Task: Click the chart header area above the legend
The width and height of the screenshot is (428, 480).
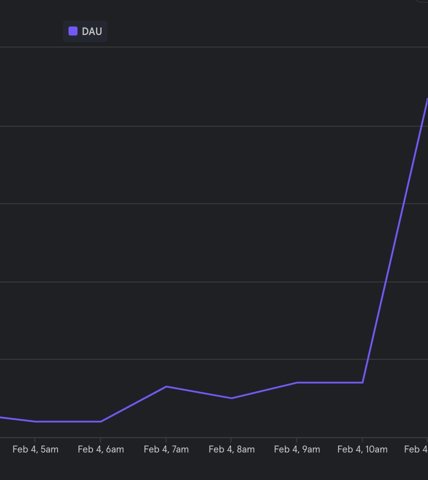Action: pyautogui.click(x=214, y=10)
